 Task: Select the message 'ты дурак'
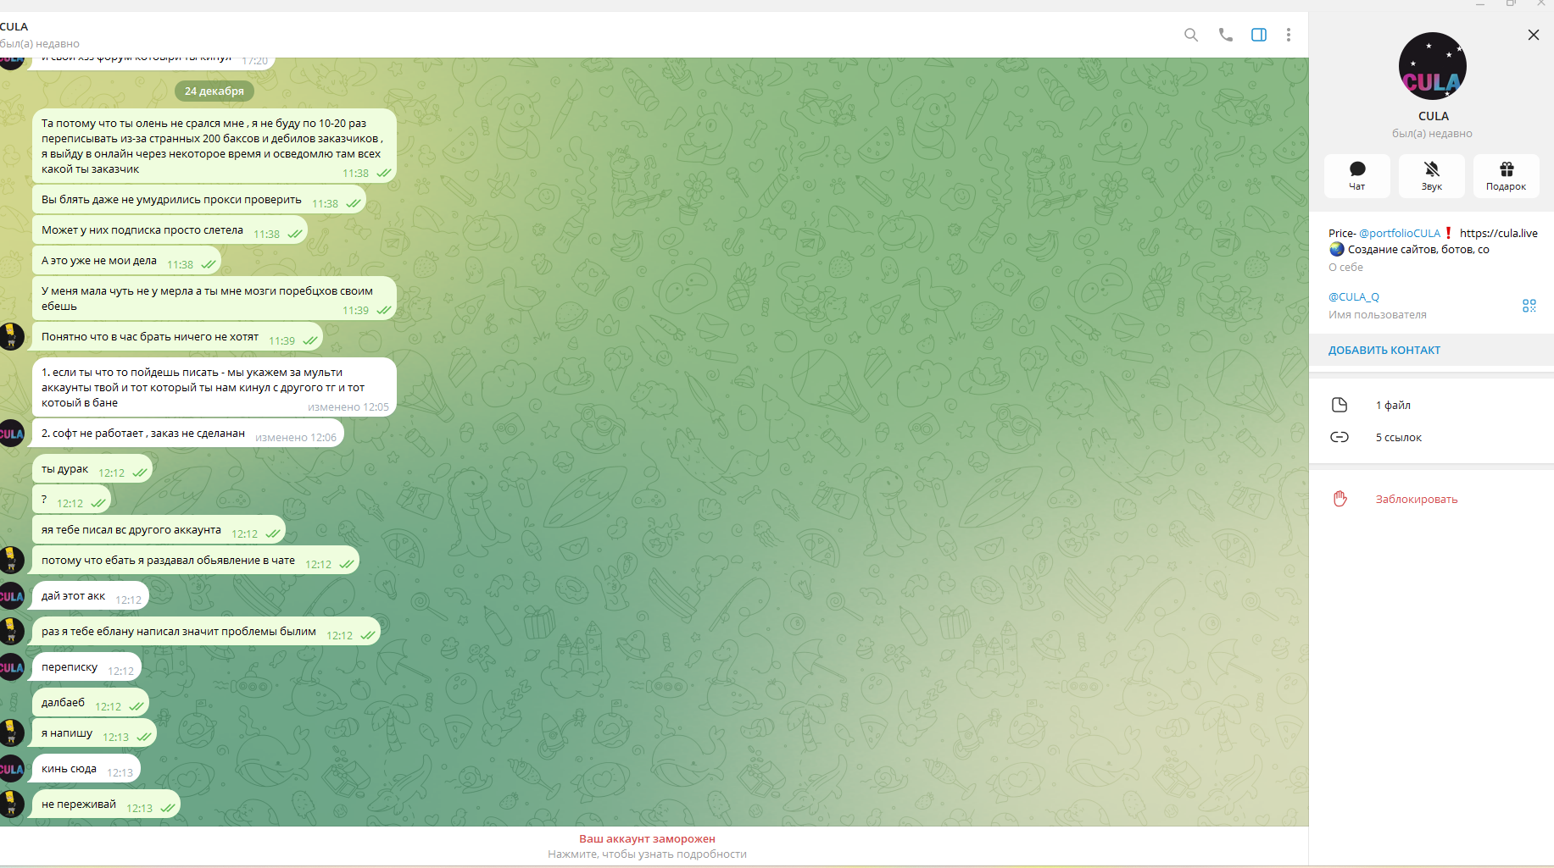pos(92,469)
